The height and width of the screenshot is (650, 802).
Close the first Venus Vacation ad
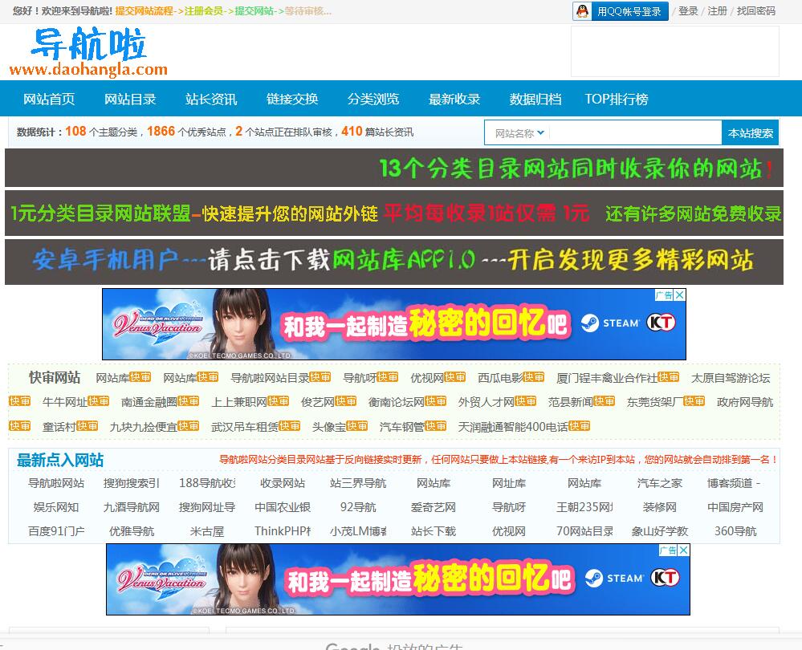[679, 295]
